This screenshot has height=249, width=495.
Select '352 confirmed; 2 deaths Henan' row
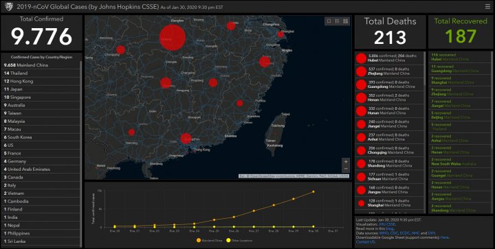[x=390, y=97]
